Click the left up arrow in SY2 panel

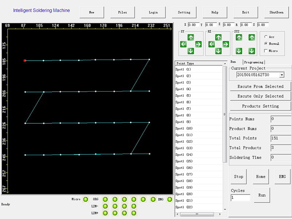239,38
